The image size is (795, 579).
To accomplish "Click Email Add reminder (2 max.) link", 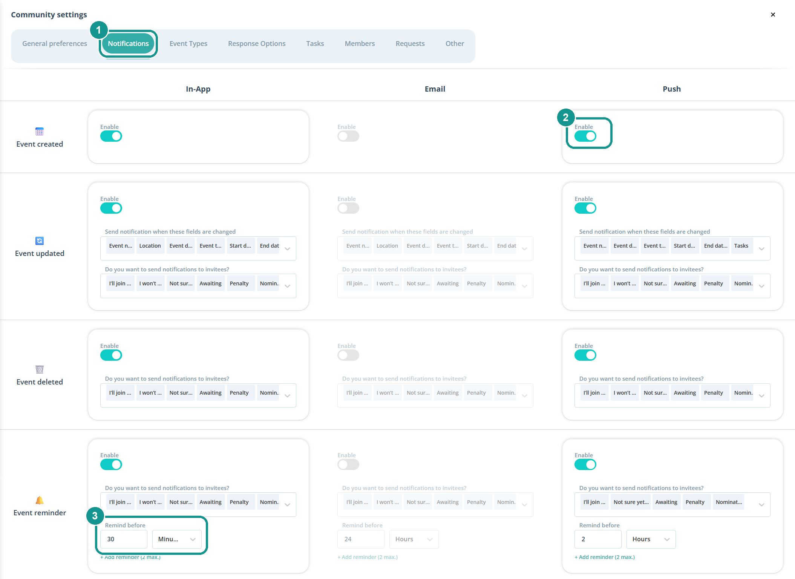I will tap(368, 557).
